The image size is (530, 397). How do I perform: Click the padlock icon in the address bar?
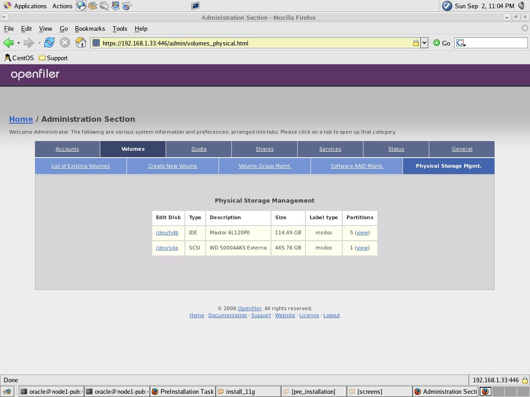[x=416, y=43]
